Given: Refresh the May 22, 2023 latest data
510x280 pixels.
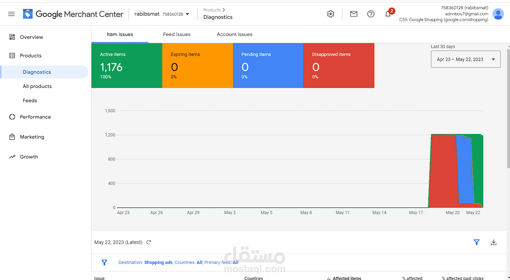Looking at the screenshot, I should click(x=149, y=242).
